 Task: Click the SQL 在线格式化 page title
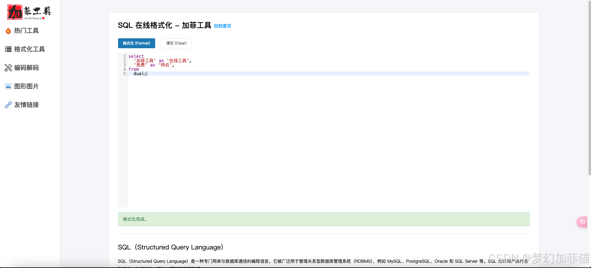tap(164, 25)
